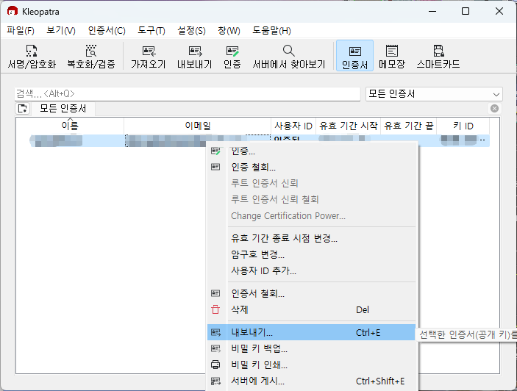The image size is (517, 391).
Task: Sort by the 이메일 column header
Action: (x=198, y=126)
